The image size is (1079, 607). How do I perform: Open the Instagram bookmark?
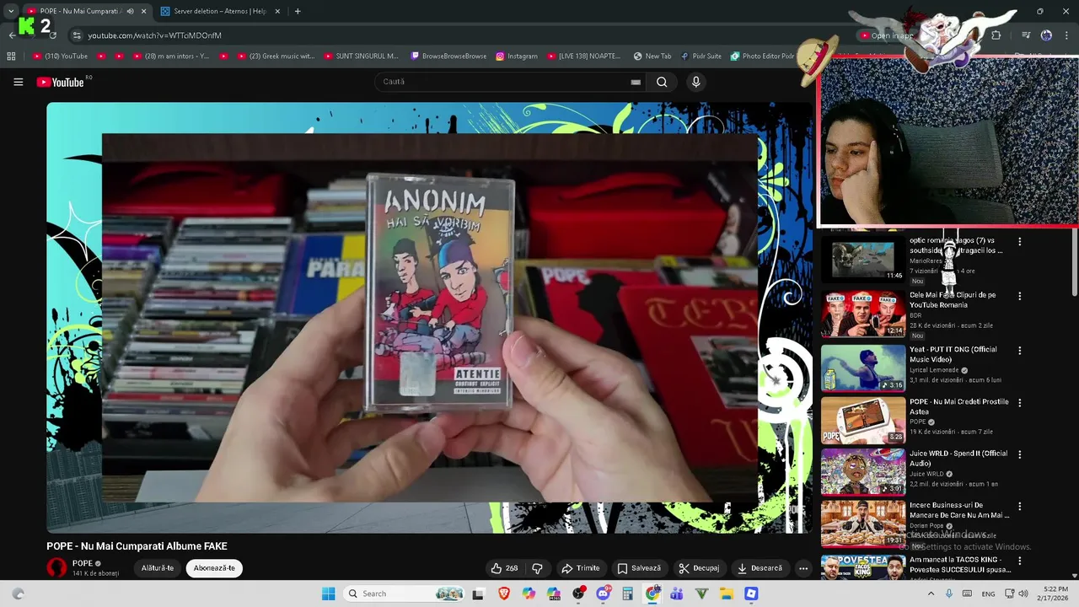pos(517,56)
